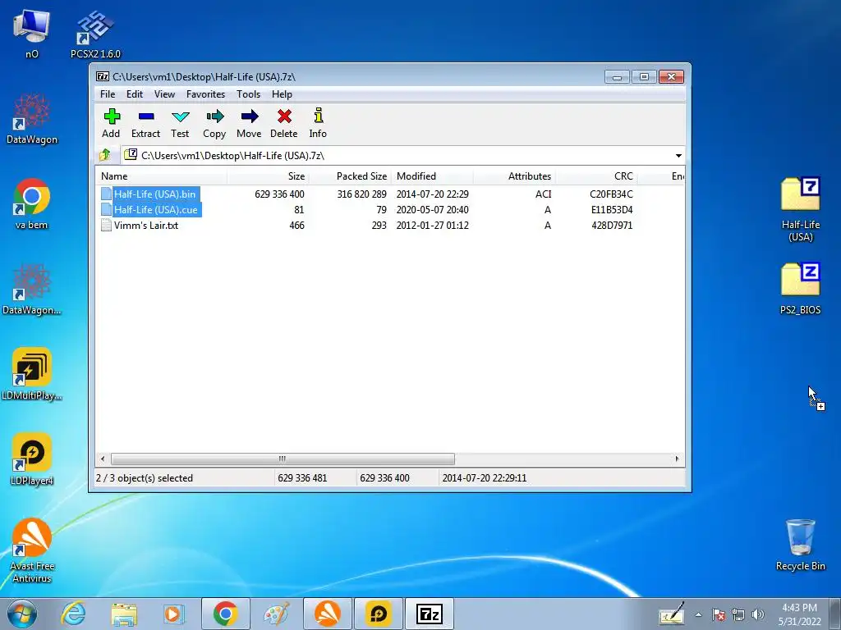Open the volume speaker tray icon
Viewport: 841px width, 630px height.
[x=758, y=614]
